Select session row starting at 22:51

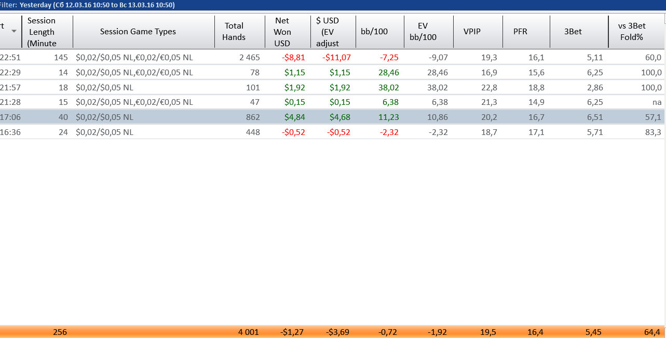point(333,58)
